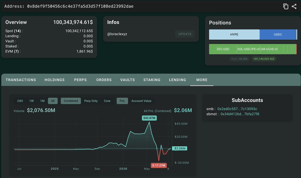Copy the wallet address using the copy icon
Screen dimensions: 301x178
(x=286, y=7)
